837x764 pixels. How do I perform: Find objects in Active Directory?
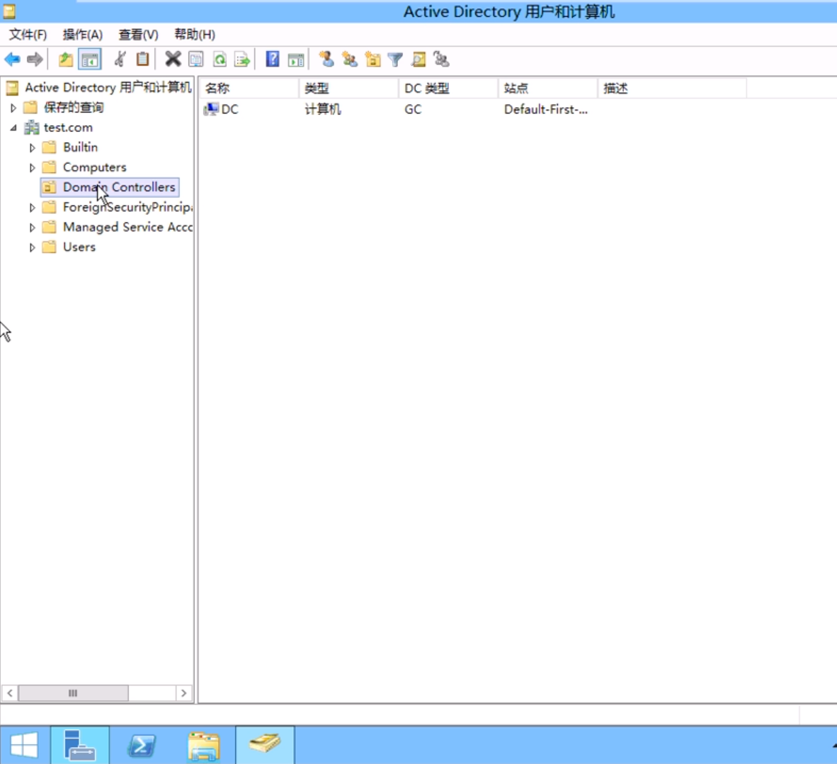pos(418,60)
